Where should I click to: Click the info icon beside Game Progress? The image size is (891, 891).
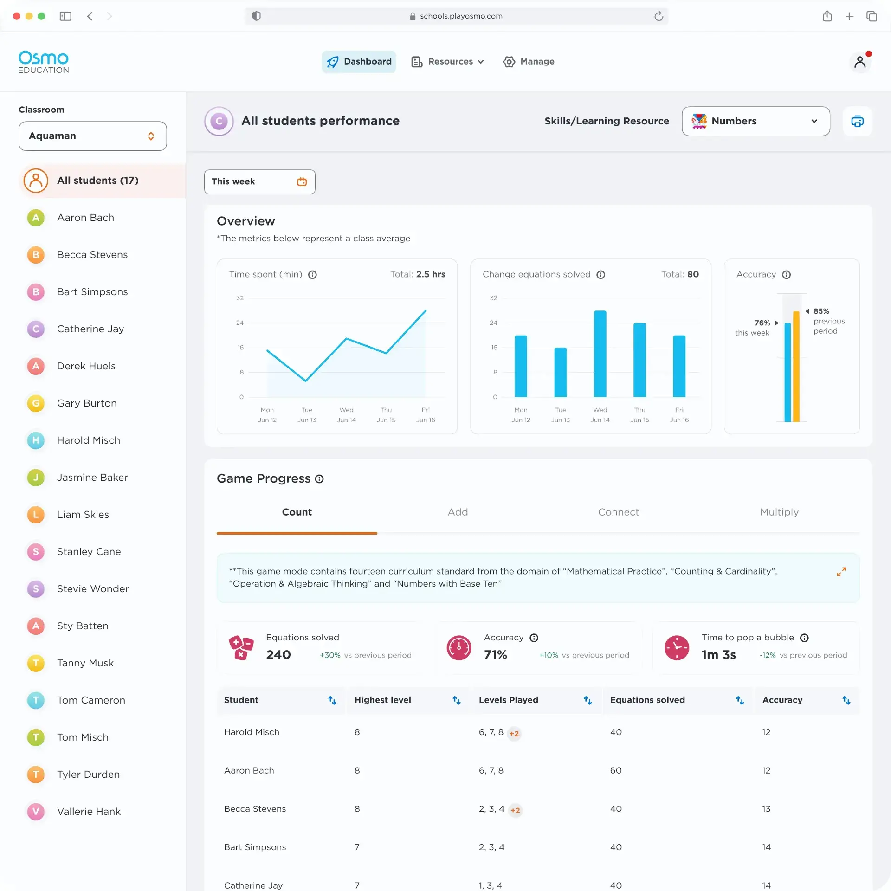coord(319,479)
